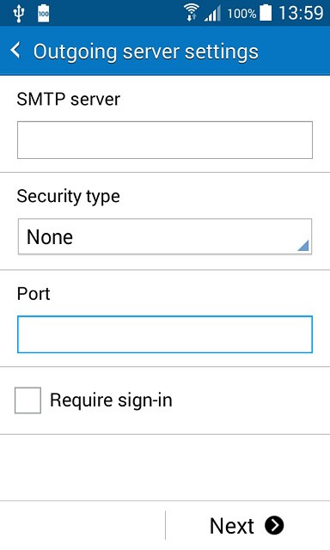
Task: Tap the Next button
Action: 247,525
